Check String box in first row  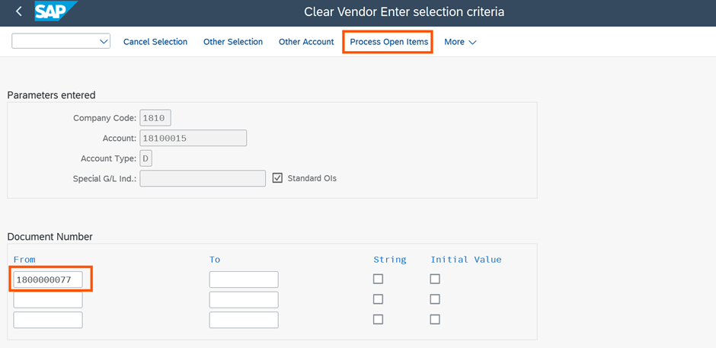click(x=378, y=279)
